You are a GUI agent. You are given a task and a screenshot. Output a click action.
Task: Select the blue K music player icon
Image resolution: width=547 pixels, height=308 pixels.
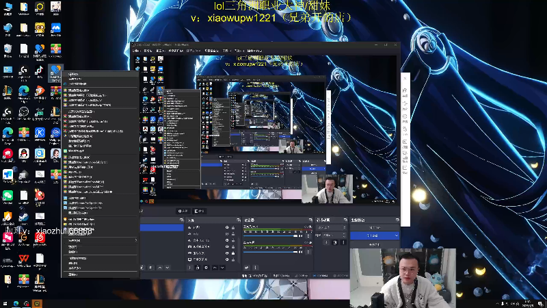click(40, 134)
